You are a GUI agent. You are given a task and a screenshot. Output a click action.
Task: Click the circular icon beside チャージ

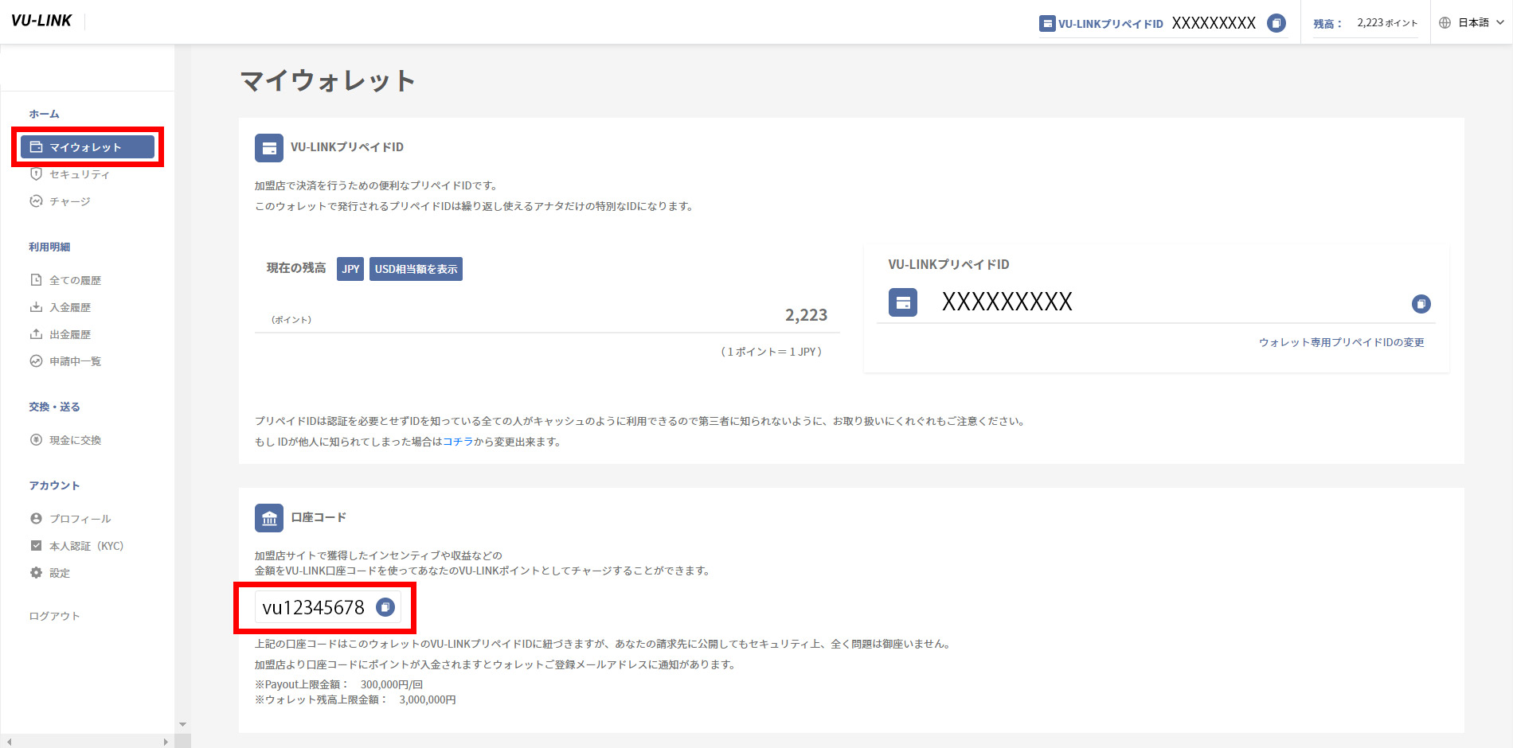(36, 201)
